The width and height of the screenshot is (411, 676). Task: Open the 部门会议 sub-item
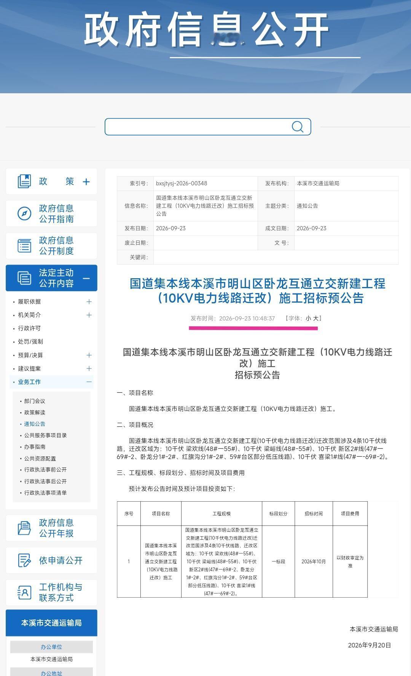35,401
